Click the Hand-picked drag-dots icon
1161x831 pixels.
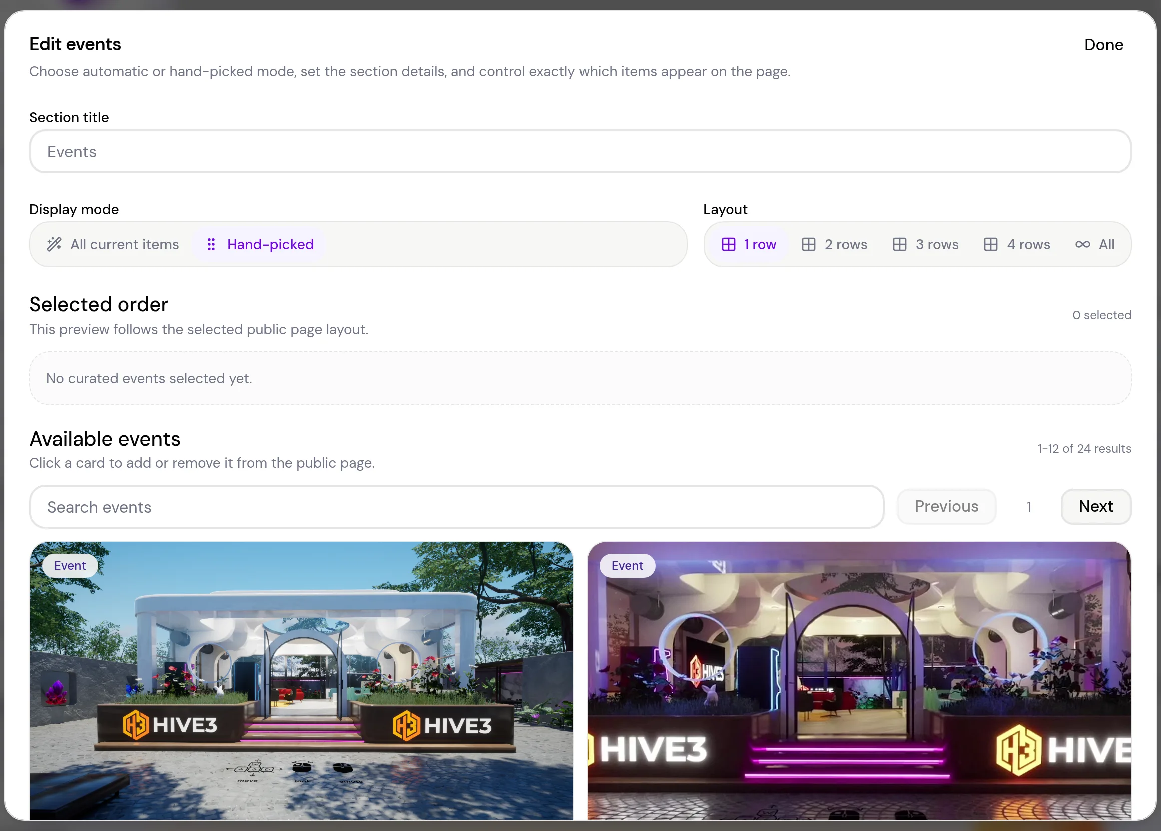pyautogui.click(x=211, y=245)
